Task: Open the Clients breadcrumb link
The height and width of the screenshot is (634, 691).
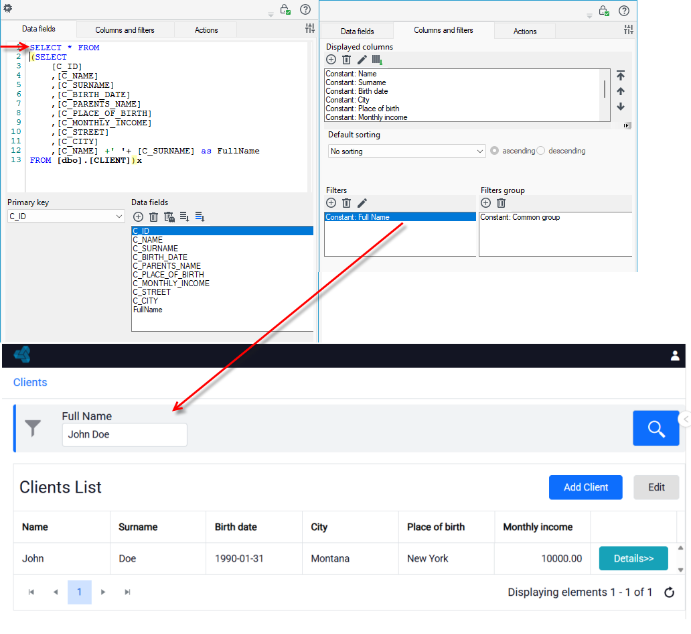Action: 30,383
